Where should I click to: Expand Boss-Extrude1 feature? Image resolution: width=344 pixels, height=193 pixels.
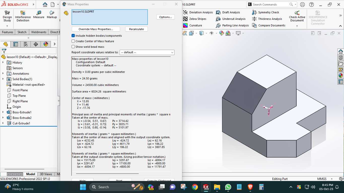pyautogui.click(x=3, y=112)
